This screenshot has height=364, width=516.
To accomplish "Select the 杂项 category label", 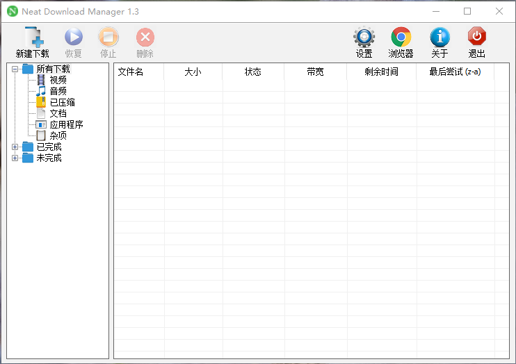I will (x=58, y=135).
